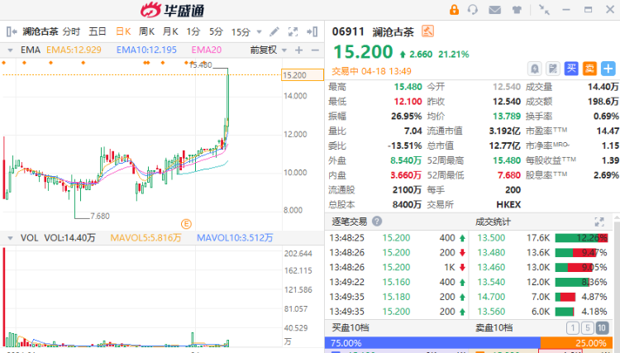
Task: Click the 华盛通 logo
Action: pos(173,10)
